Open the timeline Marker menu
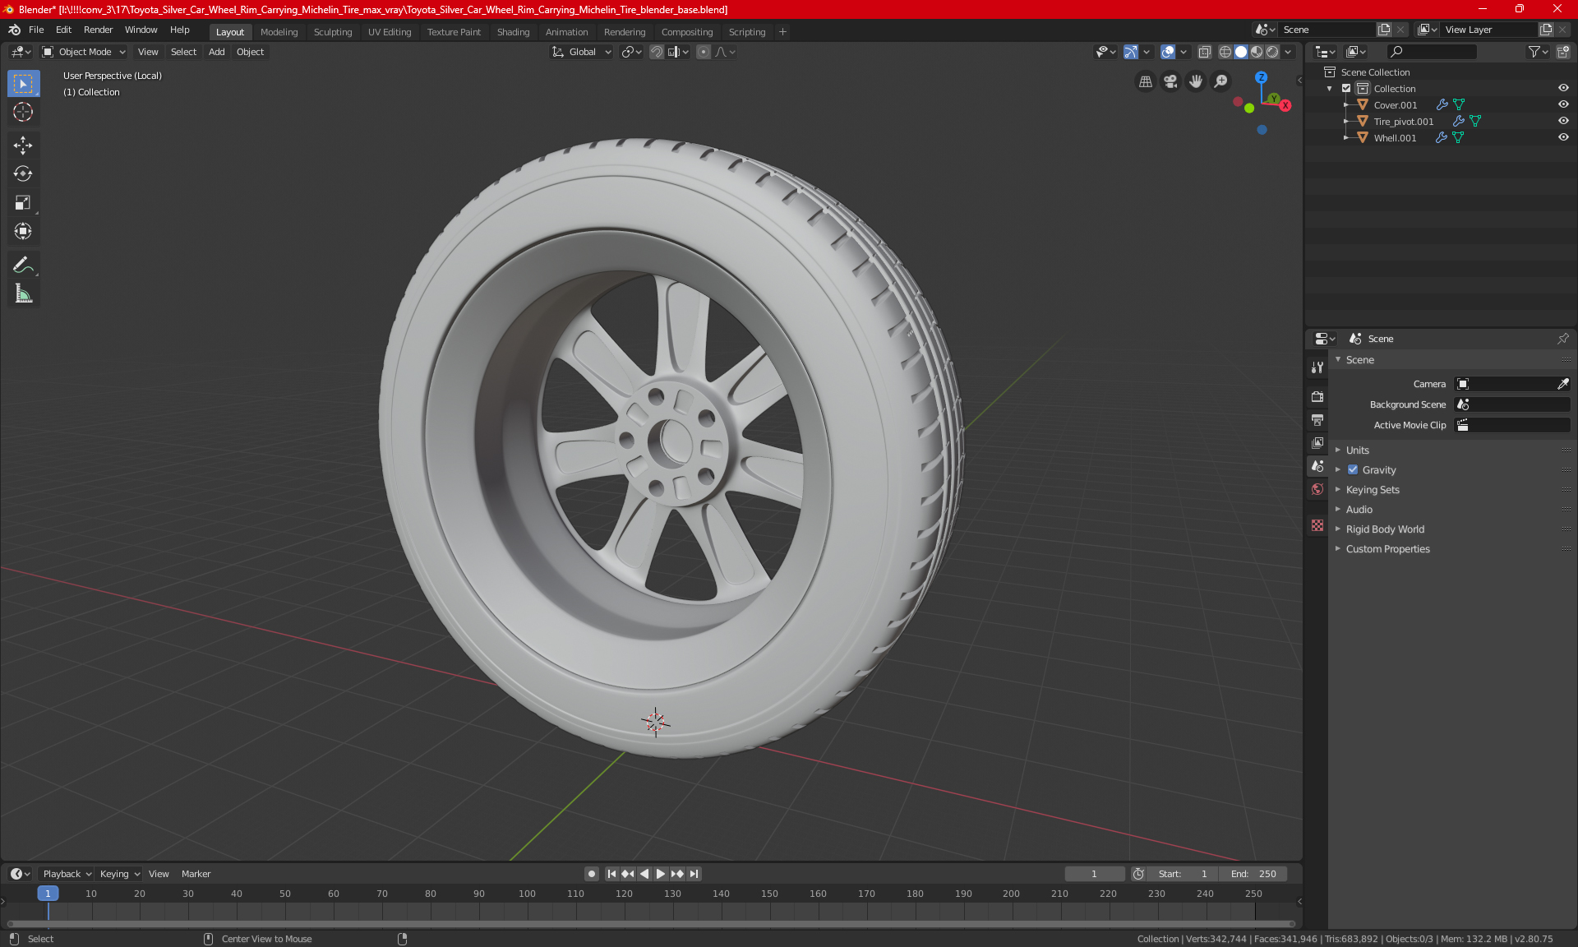The width and height of the screenshot is (1578, 947). pos(196,874)
